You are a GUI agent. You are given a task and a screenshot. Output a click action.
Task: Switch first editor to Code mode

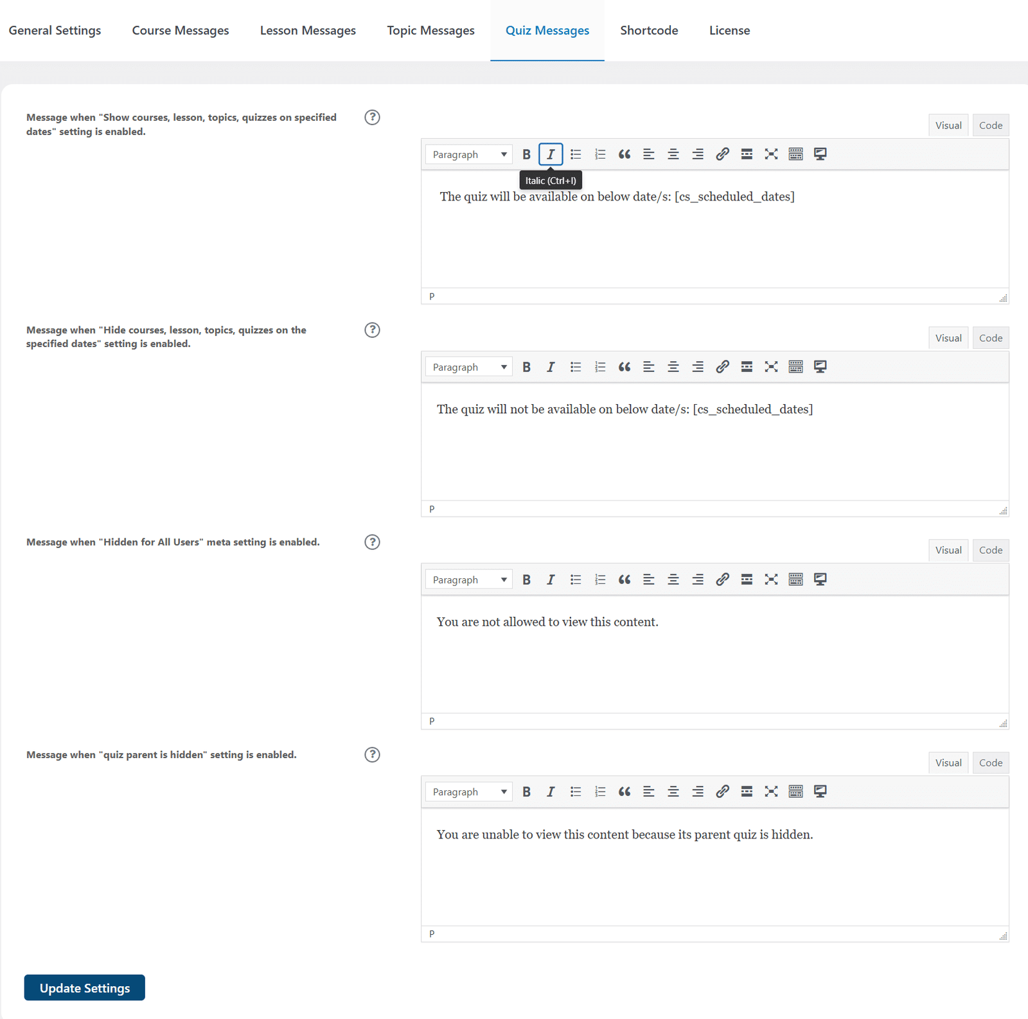990,125
